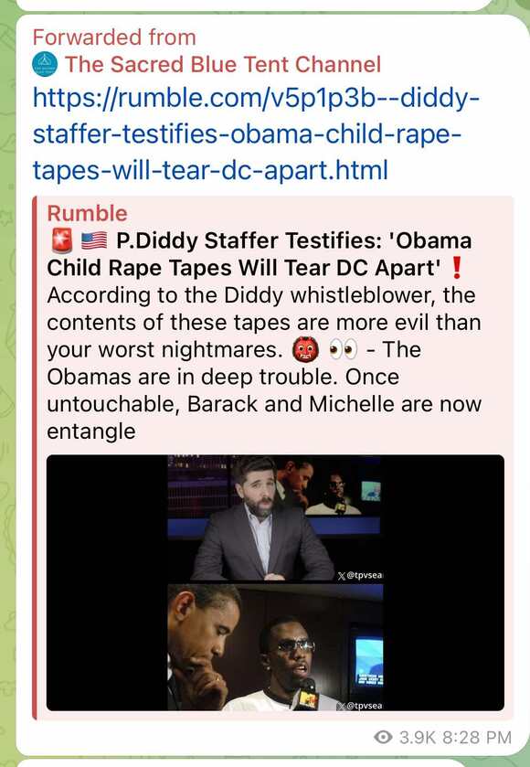This screenshot has width=530, height=767.
Task: Click the 'Forwarded from' label
Action: coord(114,37)
